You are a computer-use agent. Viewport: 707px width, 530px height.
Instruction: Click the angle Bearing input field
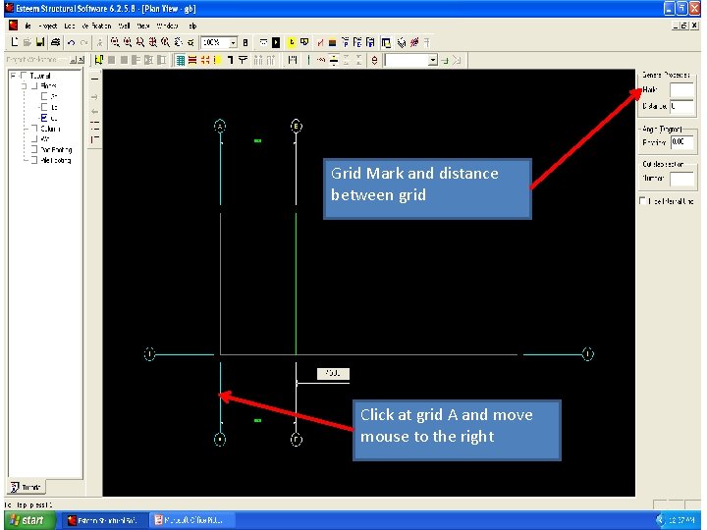tap(681, 142)
